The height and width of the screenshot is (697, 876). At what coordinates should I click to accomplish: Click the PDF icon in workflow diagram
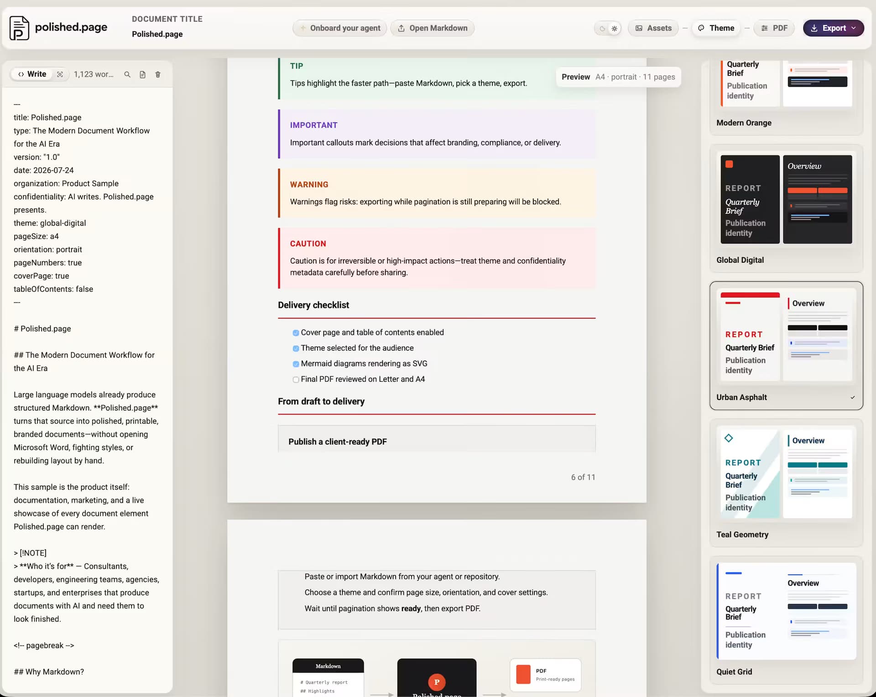523,674
